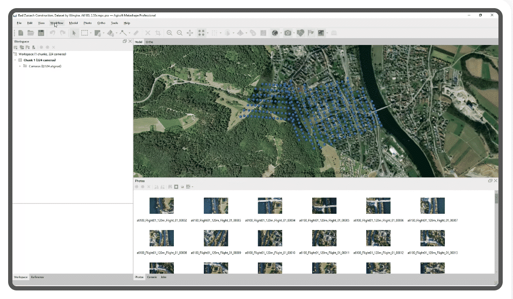Select the Rectangle selection tool

click(x=84, y=33)
